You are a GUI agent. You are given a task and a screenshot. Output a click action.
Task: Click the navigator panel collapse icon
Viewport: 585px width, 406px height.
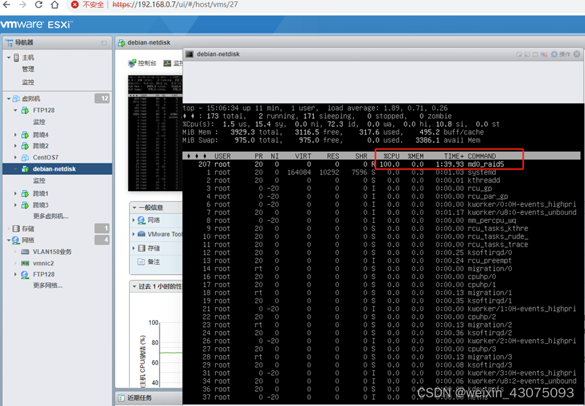pyautogui.click(x=104, y=43)
